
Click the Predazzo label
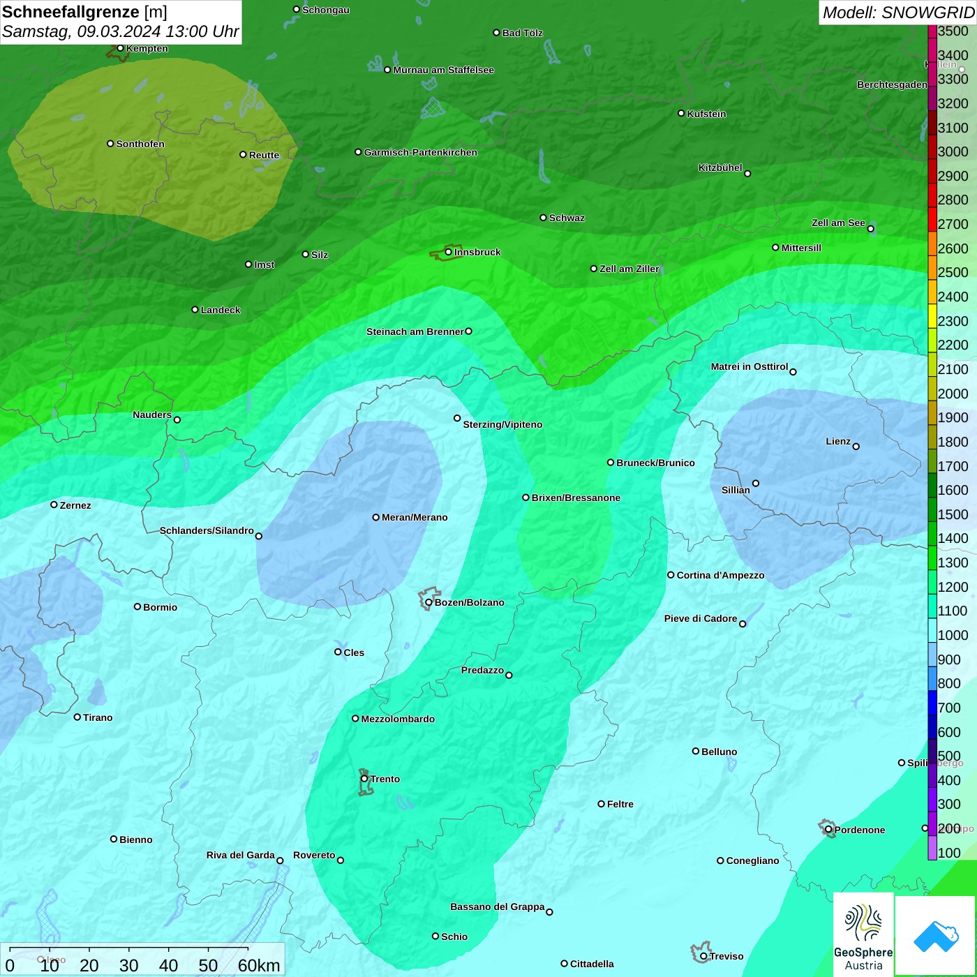pyautogui.click(x=482, y=670)
